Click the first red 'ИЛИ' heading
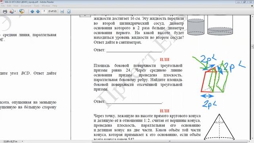This screenshot has width=254, height=143. pyautogui.click(x=165, y=60)
